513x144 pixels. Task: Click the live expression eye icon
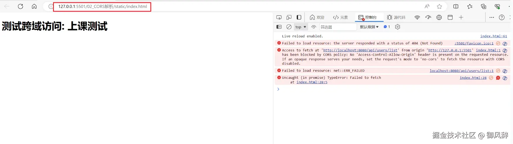[314, 27]
